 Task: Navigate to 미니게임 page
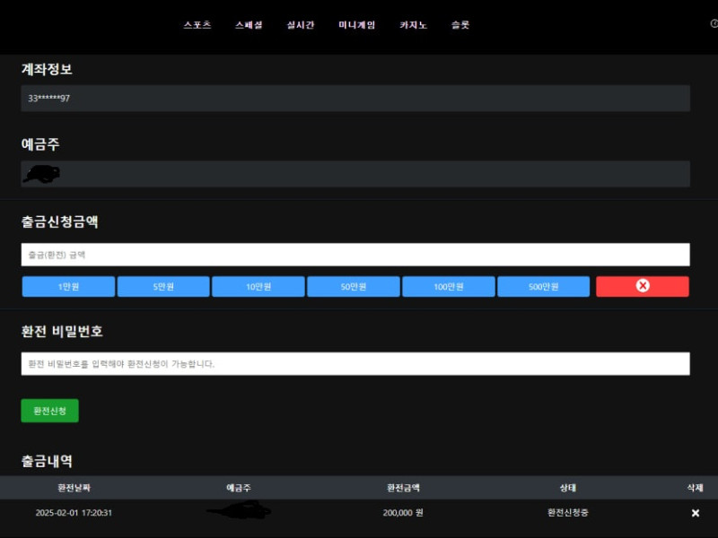[x=356, y=25]
